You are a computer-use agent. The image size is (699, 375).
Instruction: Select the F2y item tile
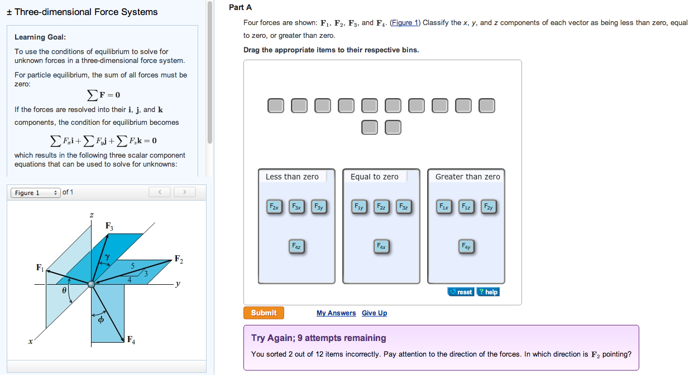click(488, 206)
